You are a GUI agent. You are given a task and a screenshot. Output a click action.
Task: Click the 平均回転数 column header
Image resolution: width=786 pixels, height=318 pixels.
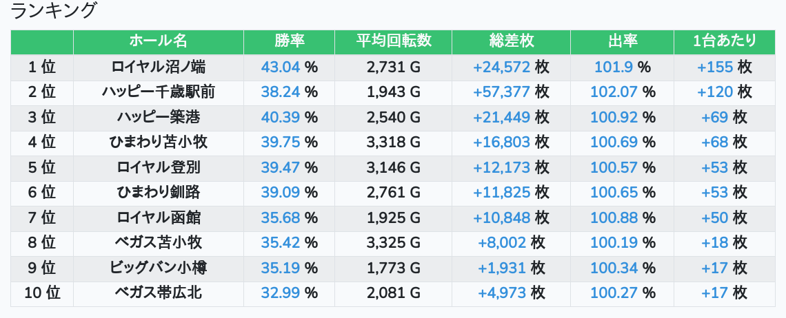[x=393, y=41]
